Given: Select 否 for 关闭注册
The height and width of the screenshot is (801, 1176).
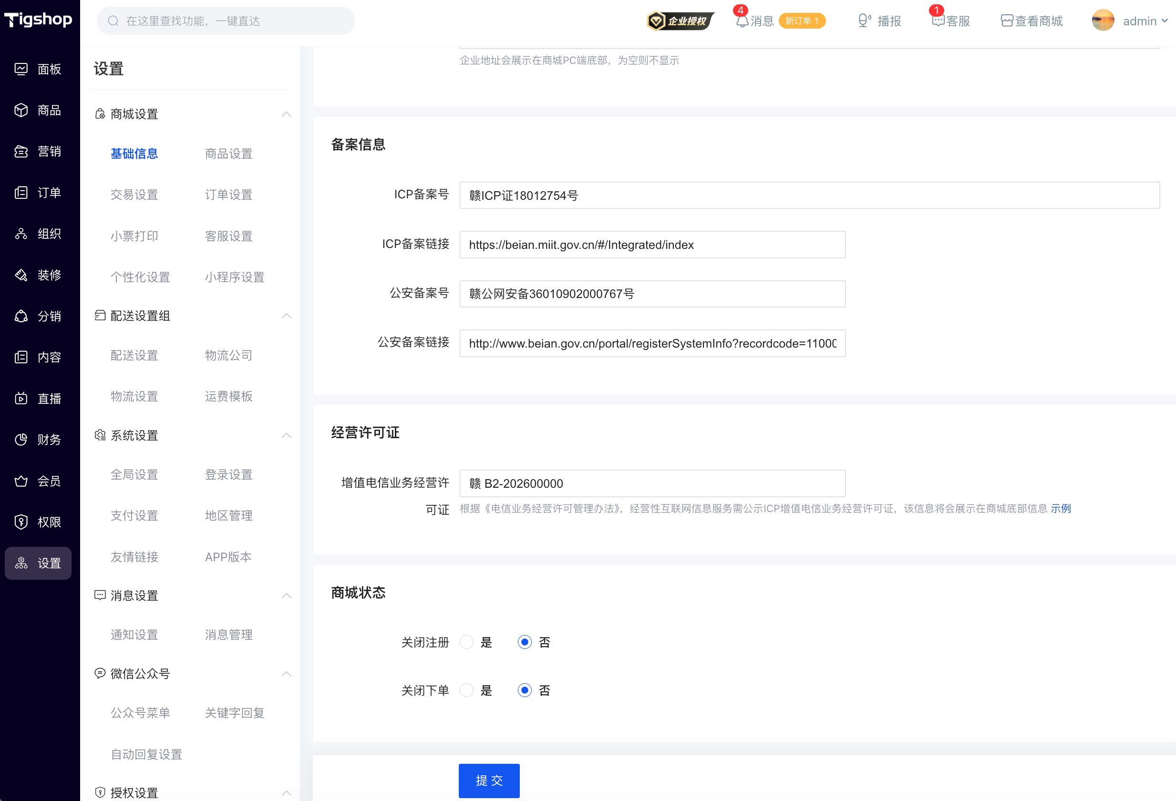Looking at the screenshot, I should tap(525, 642).
